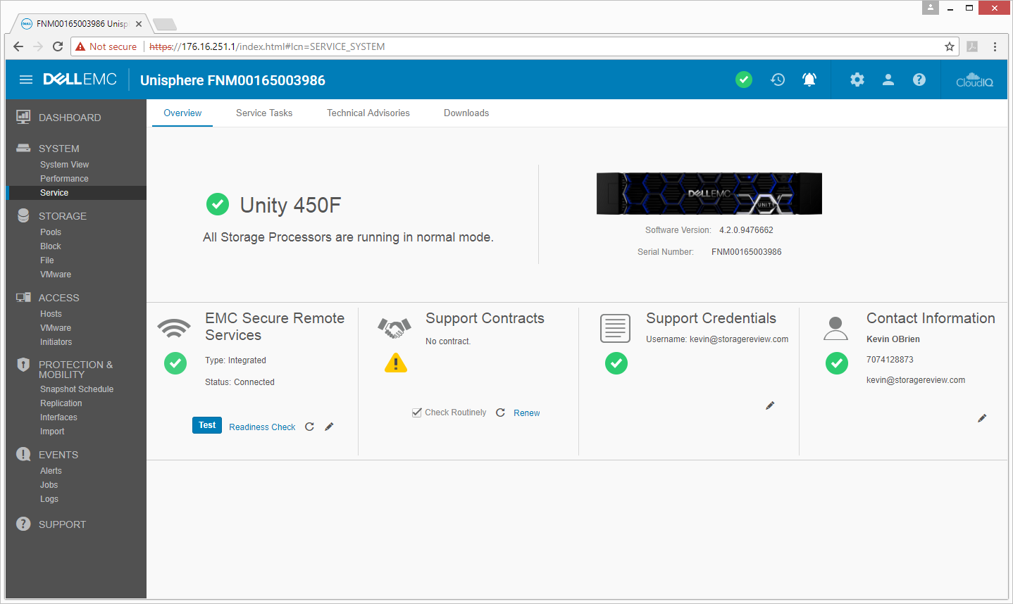Open Initiators under Access
Image resolution: width=1013 pixels, height=604 pixels.
pos(56,342)
